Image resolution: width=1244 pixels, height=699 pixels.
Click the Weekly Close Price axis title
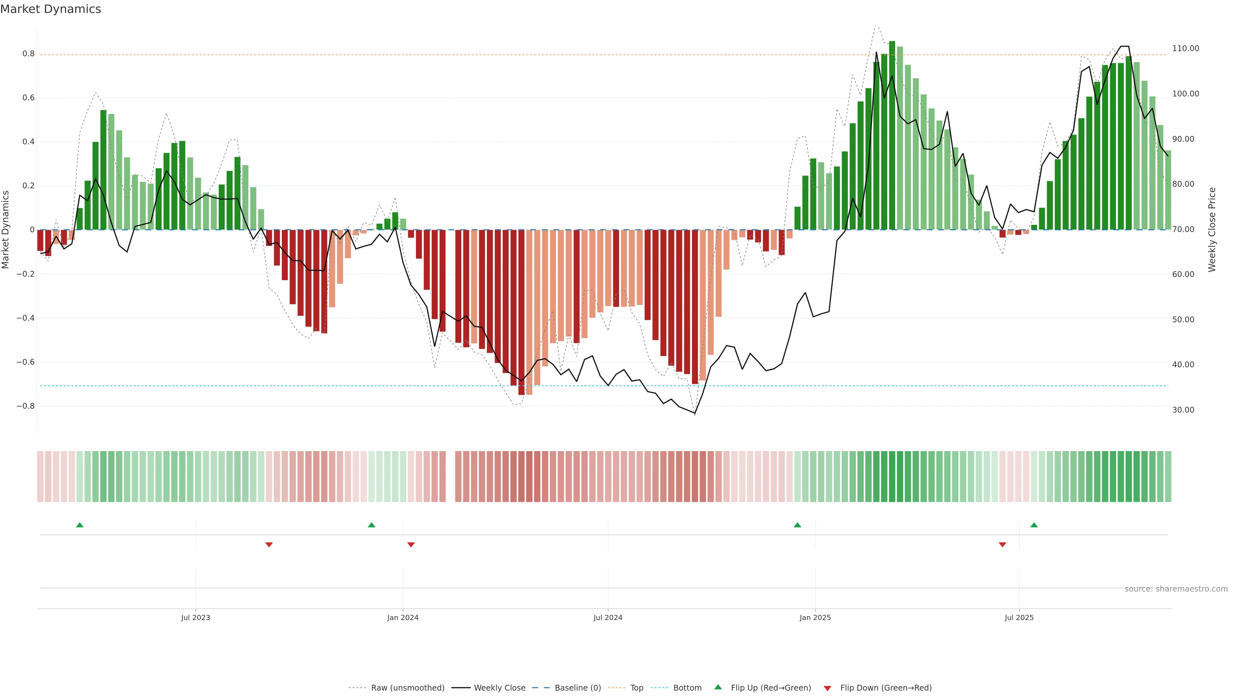(x=1212, y=230)
